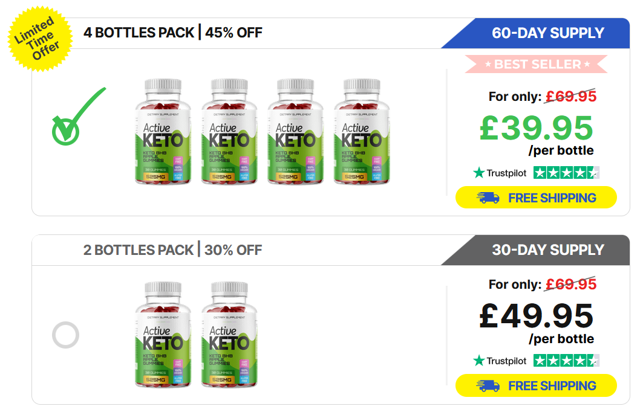This screenshot has height=412, width=643.
Task: Click the BEST SELLER ribbon banner
Action: tap(535, 64)
